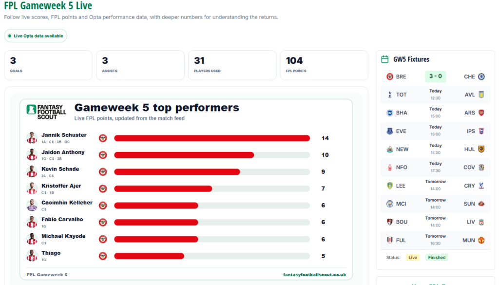
Task: Click the Brighton crest next to BHA
Action: pyautogui.click(x=389, y=113)
